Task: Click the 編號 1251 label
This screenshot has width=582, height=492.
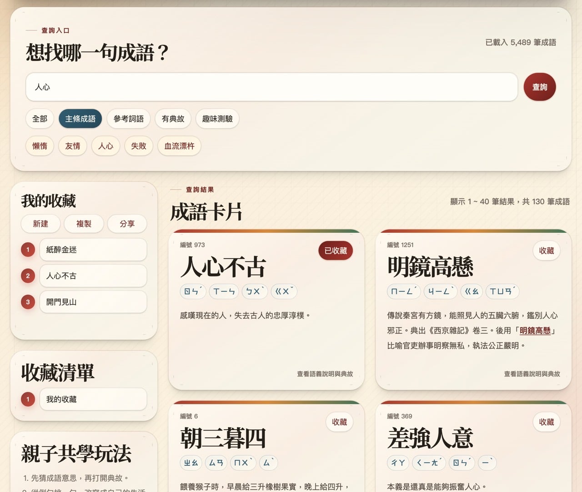Action: click(401, 245)
